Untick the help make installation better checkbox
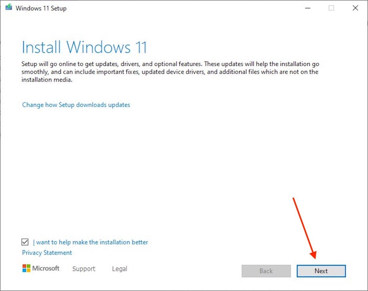Viewport: 368px width, 291px height. point(25,242)
